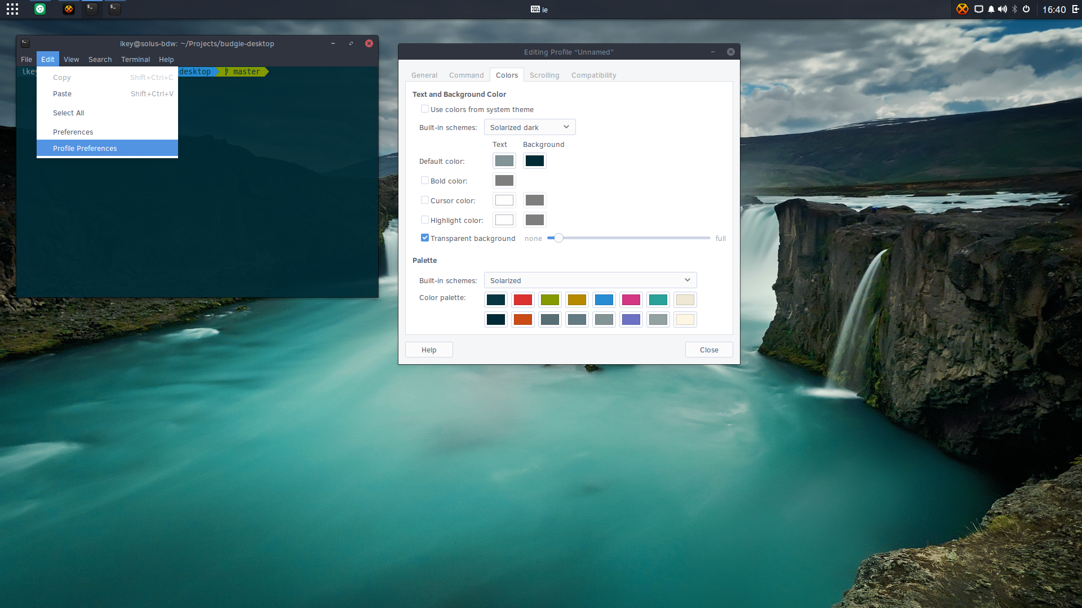Open the 'Solarized dark' built-in schemes dropdown
This screenshot has height=608, width=1082.
tap(530, 127)
